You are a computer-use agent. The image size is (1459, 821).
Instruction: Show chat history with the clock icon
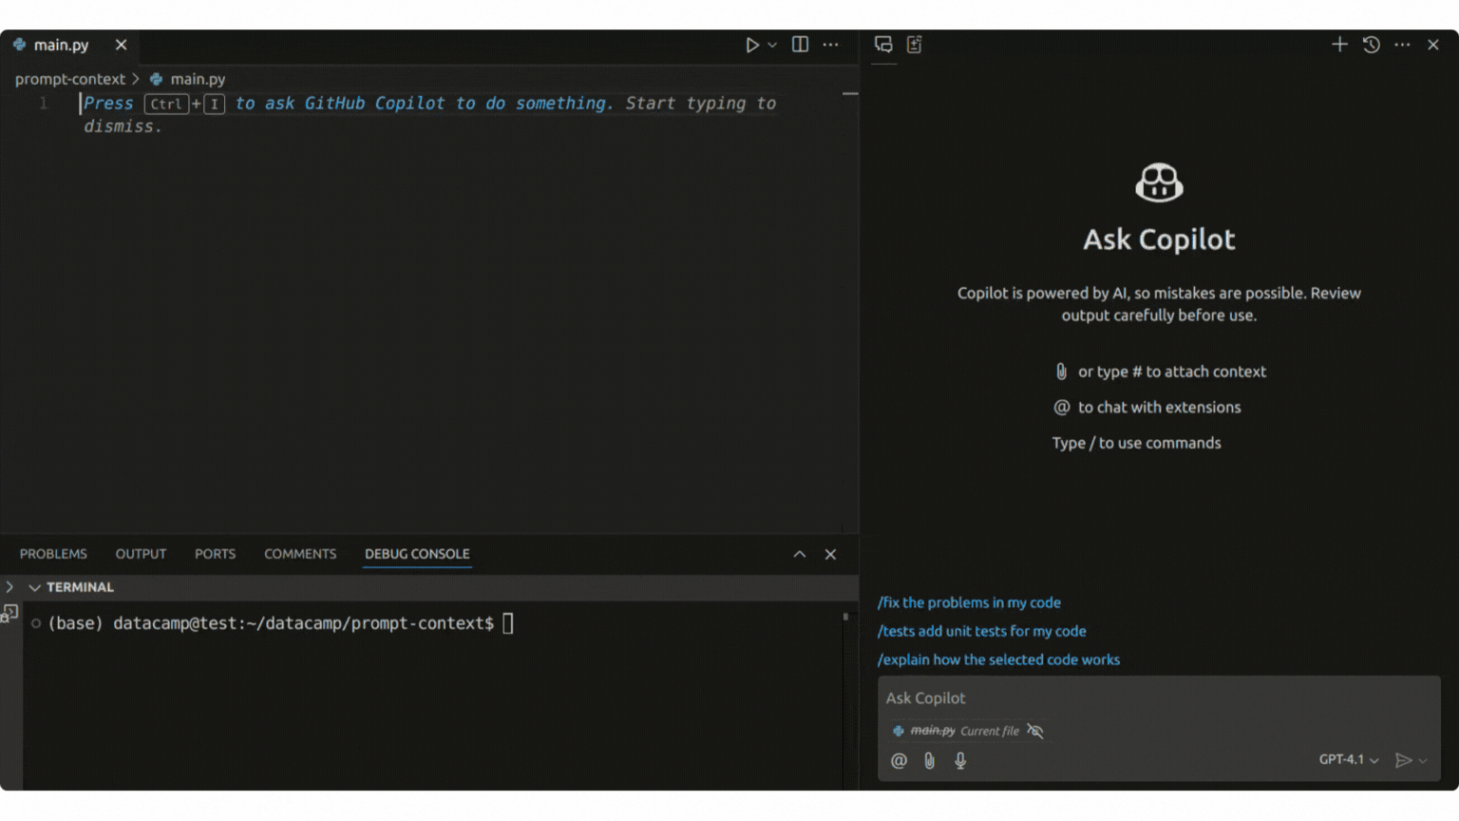pyautogui.click(x=1371, y=44)
